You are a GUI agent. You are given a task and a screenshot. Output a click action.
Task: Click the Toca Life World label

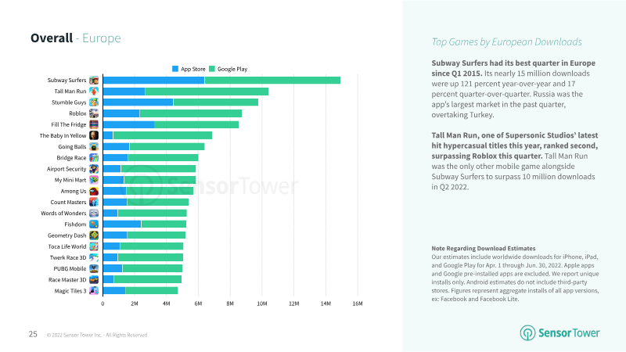[x=66, y=246]
